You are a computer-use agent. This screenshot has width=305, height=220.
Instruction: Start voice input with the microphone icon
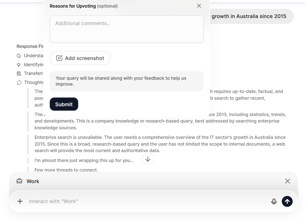click(x=274, y=201)
